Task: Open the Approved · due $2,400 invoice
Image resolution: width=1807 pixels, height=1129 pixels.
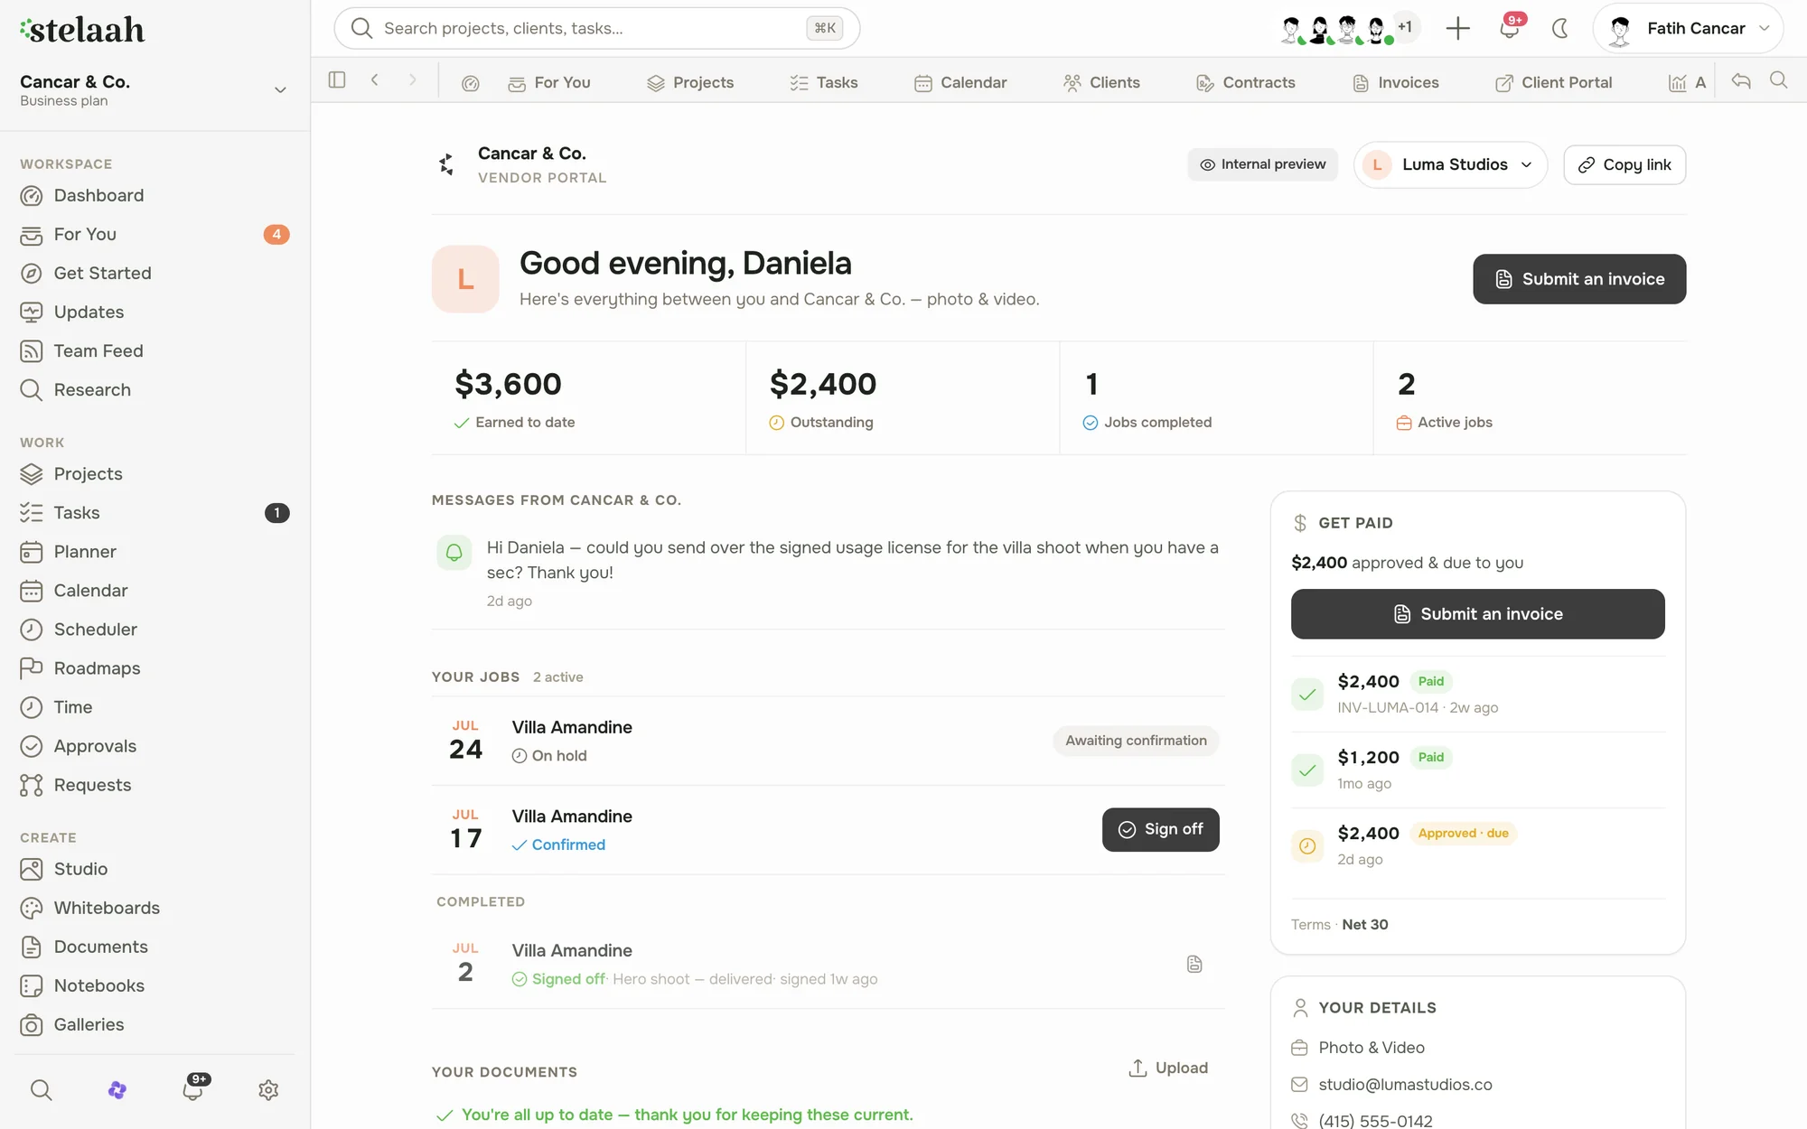Action: [1477, 845]
